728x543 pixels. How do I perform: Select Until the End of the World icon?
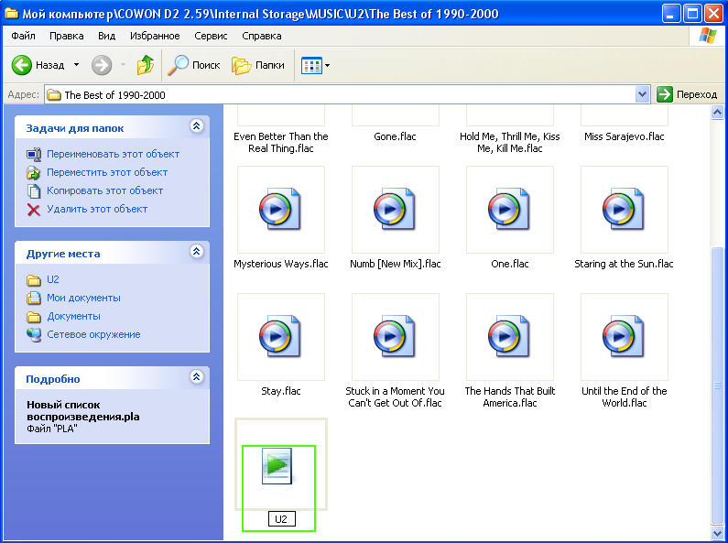tap(624, 336)
